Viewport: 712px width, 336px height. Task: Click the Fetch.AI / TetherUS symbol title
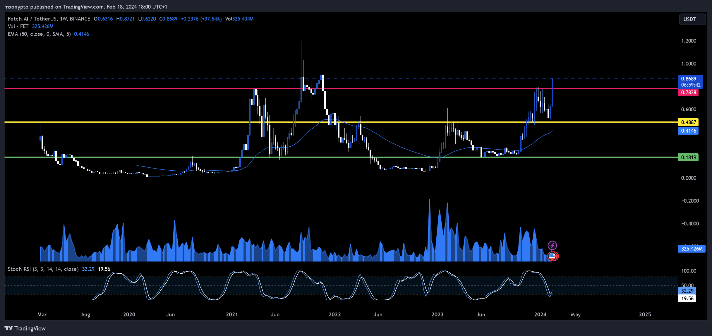pos(49,19)
